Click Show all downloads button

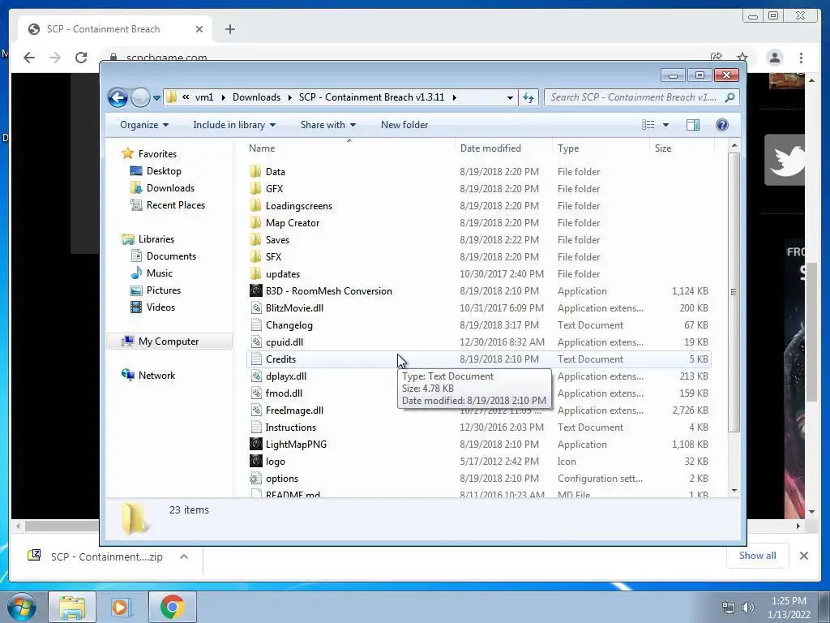(x=758, y=556)
